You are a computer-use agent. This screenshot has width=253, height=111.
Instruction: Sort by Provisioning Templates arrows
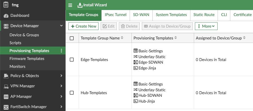tap(176, 38)
